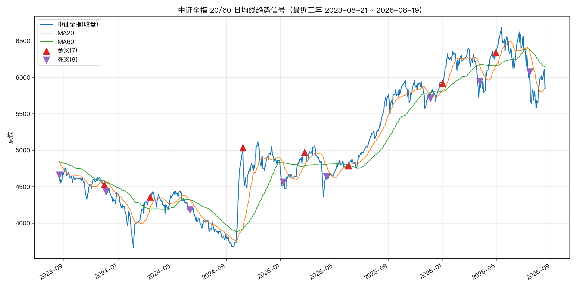Click the death cross marker of December 2025
The height and width of the screenshot is (288, 576).
[x=430, y=98]
